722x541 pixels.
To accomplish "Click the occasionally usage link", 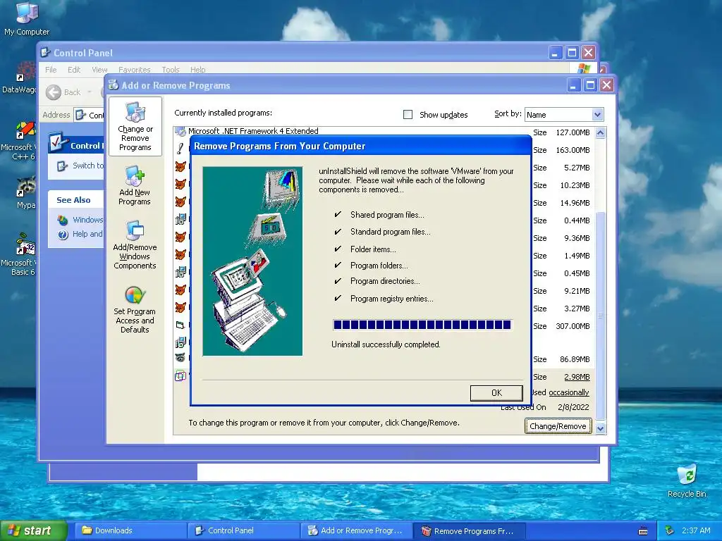I will pos(569,392).
